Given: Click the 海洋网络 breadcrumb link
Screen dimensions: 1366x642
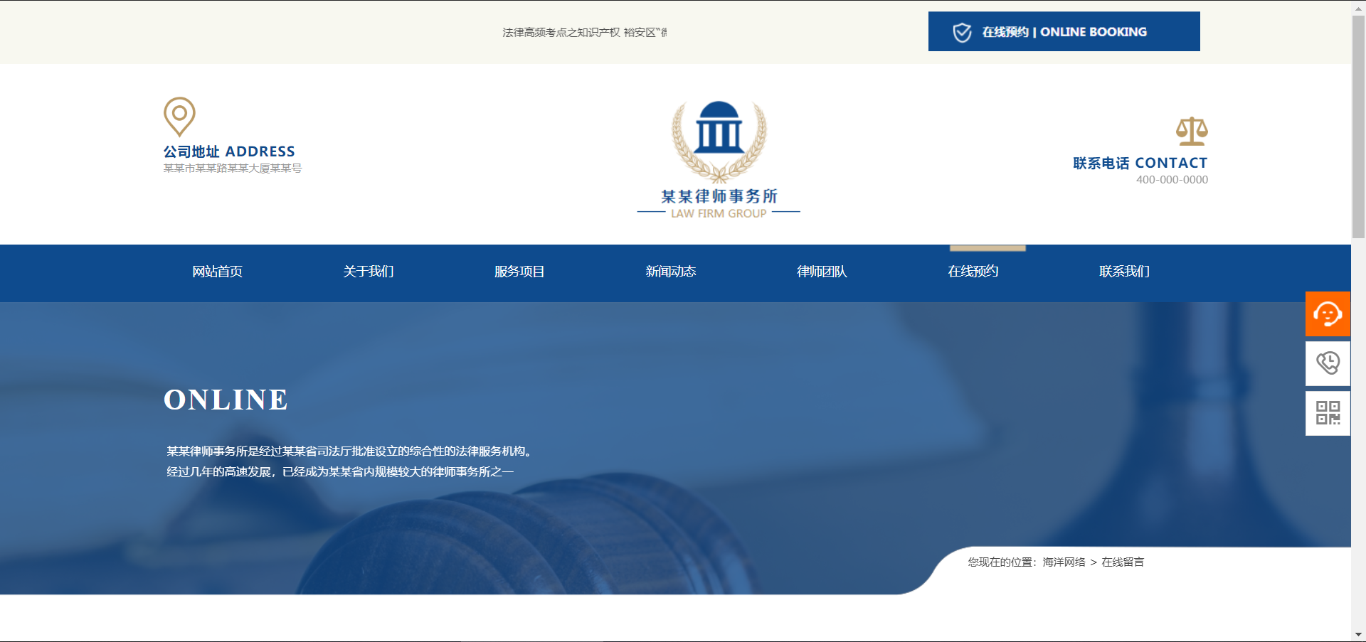Looking at the screenshot, I should [1064, 562].
